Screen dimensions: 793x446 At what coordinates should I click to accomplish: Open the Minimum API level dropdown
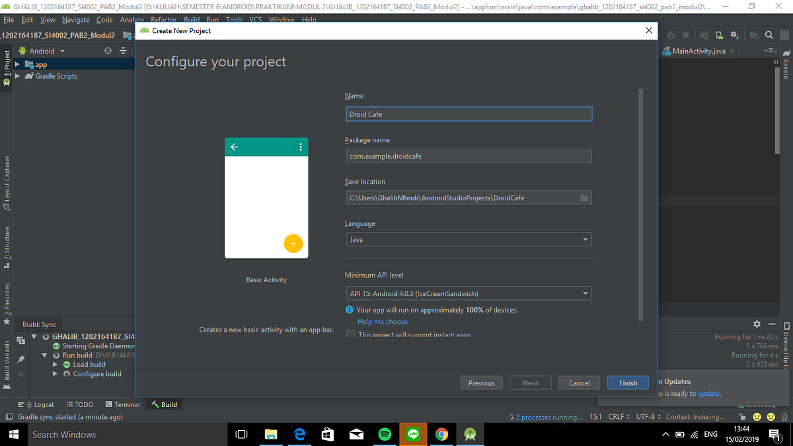point(469,293)
